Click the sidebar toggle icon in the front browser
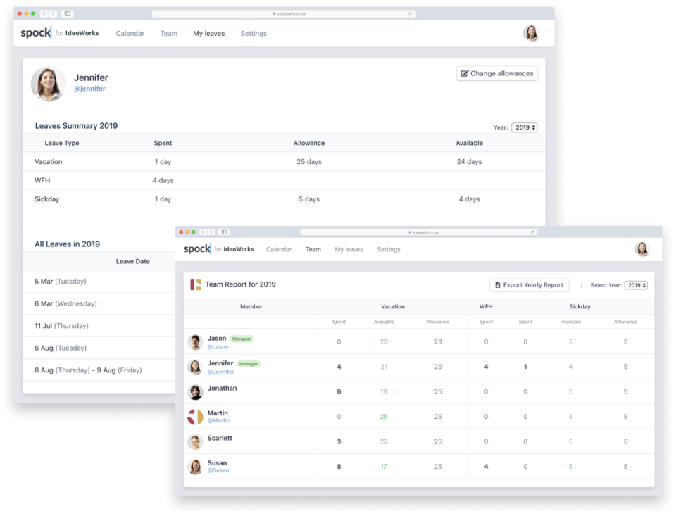The height and width of the screenshot is (516, 676). (x=224, y=232)
